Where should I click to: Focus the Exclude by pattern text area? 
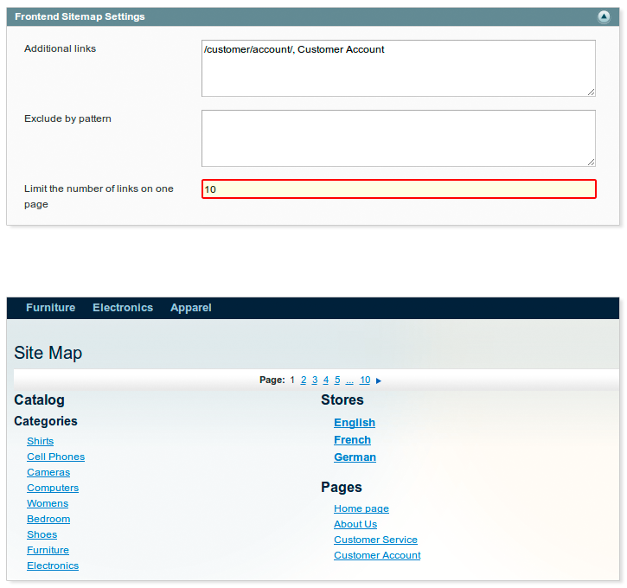pyautogui.click(x=398, y=138)
